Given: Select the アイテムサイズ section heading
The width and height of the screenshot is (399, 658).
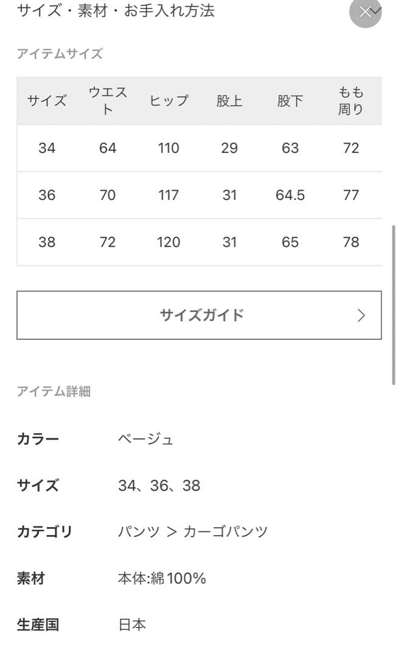Looking at the screenshot, I should tap(60, 54).
